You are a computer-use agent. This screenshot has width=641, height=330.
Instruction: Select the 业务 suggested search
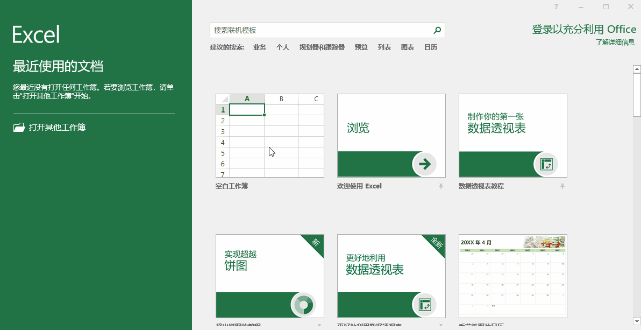[x=260, y=47]
